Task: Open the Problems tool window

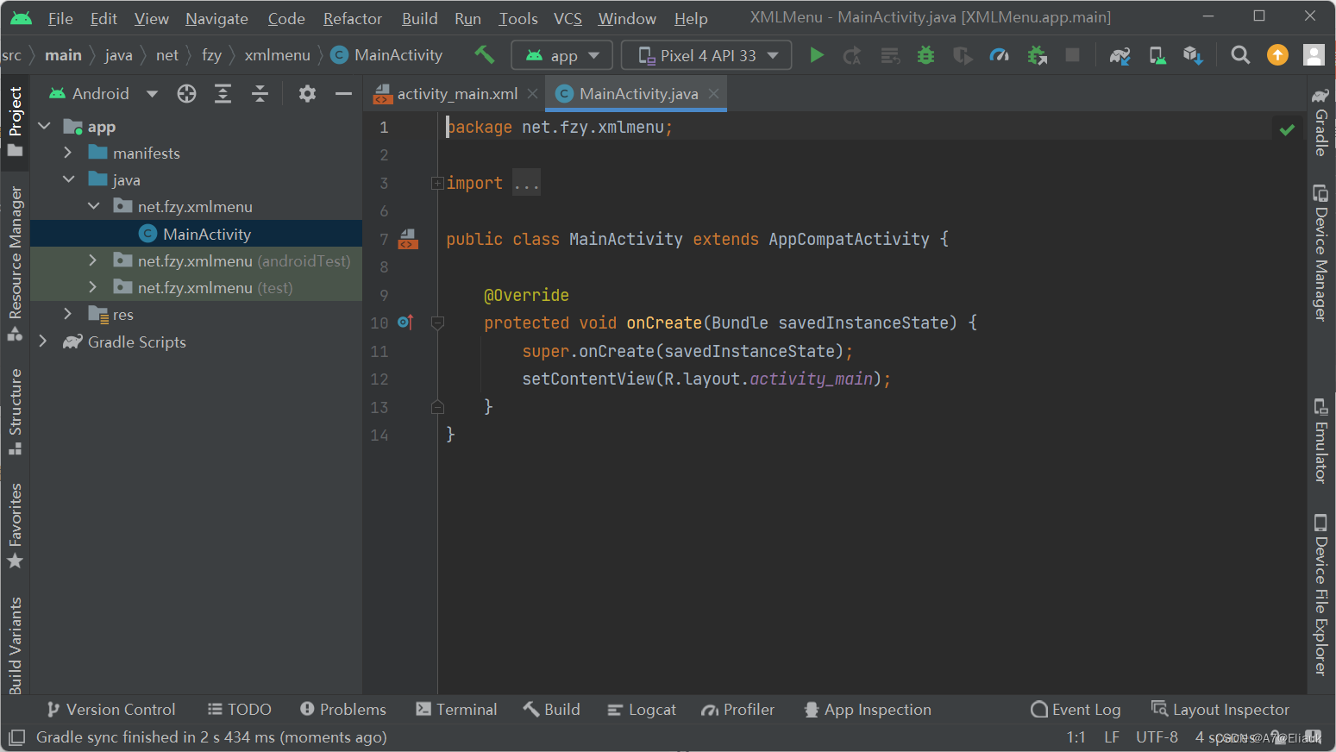Action: [342, 710]
